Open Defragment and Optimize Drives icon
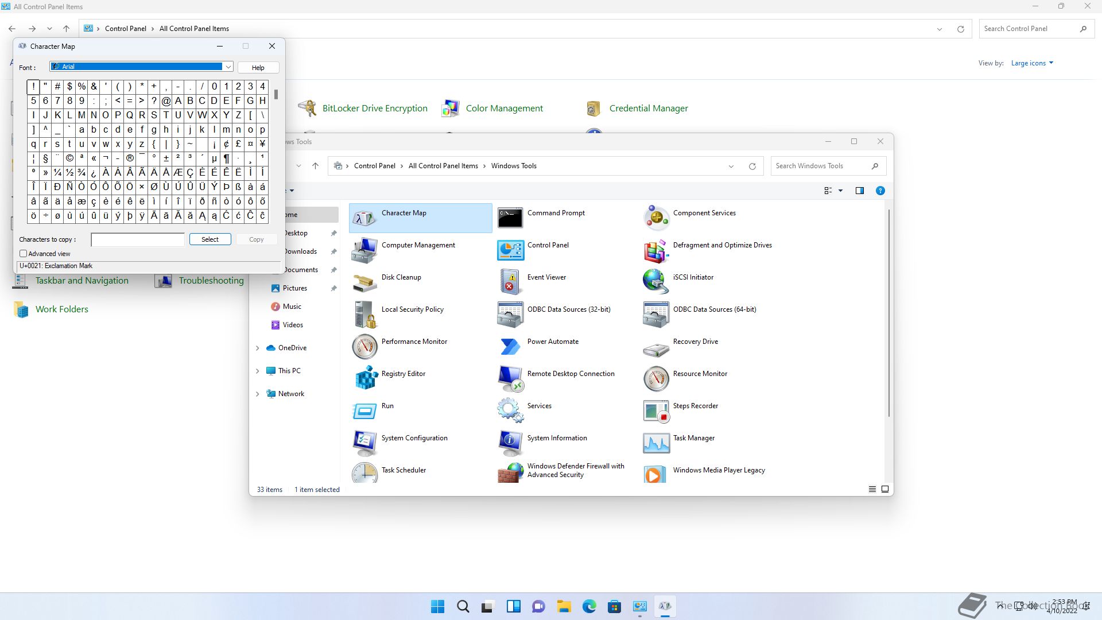 [656, 250]
